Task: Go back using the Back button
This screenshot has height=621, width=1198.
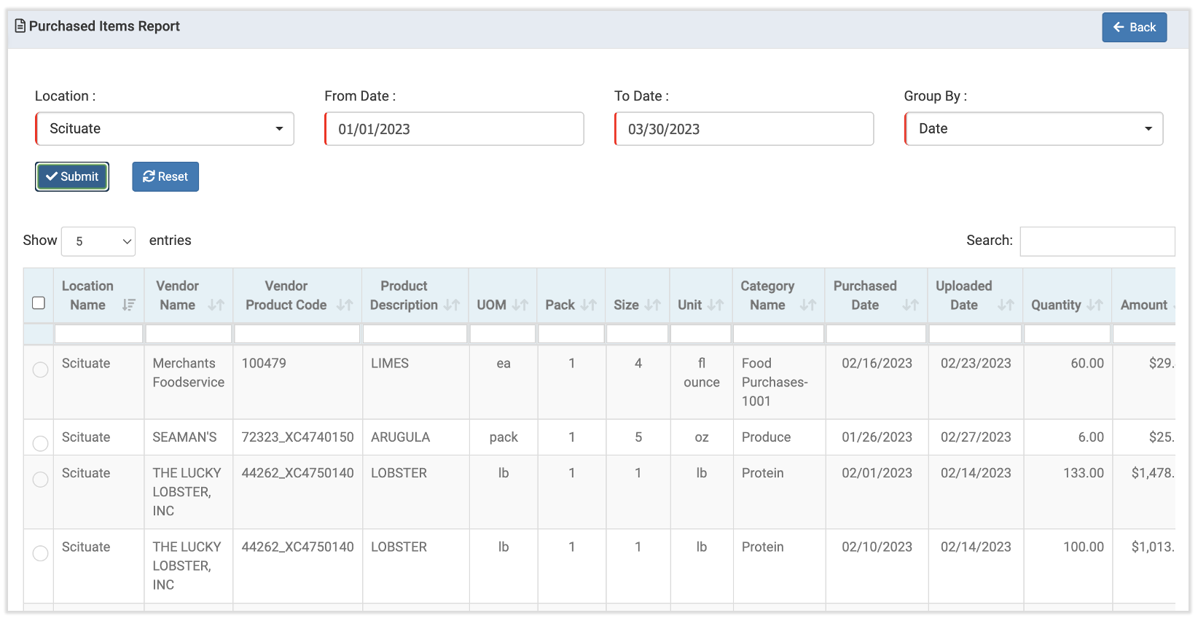Action: (1134, 28)
